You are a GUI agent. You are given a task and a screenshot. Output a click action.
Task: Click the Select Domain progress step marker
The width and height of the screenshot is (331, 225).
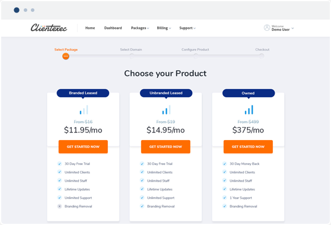pyautogui.click(x=132, y=56)
